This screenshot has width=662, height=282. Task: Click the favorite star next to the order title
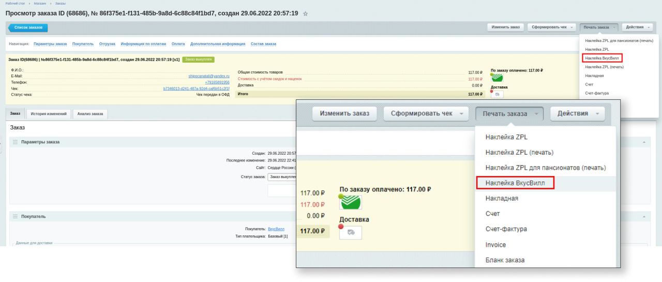coord(305,13)
